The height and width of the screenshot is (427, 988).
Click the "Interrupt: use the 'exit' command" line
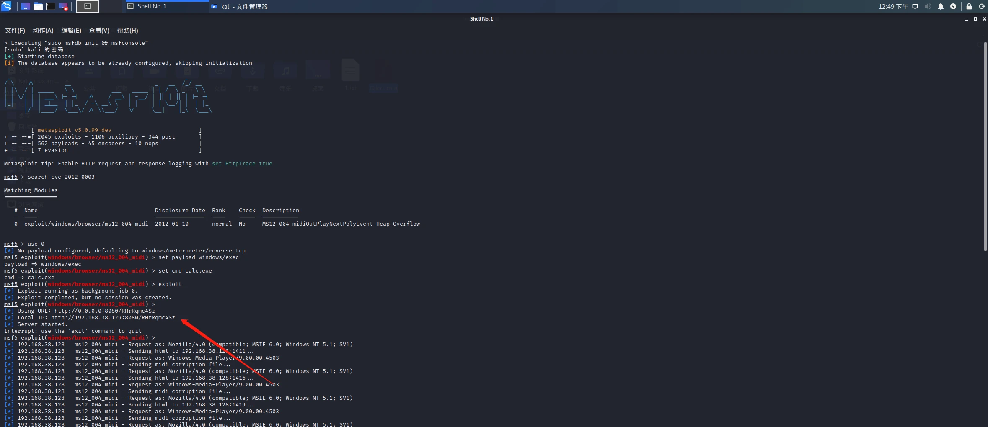point(73,331)
